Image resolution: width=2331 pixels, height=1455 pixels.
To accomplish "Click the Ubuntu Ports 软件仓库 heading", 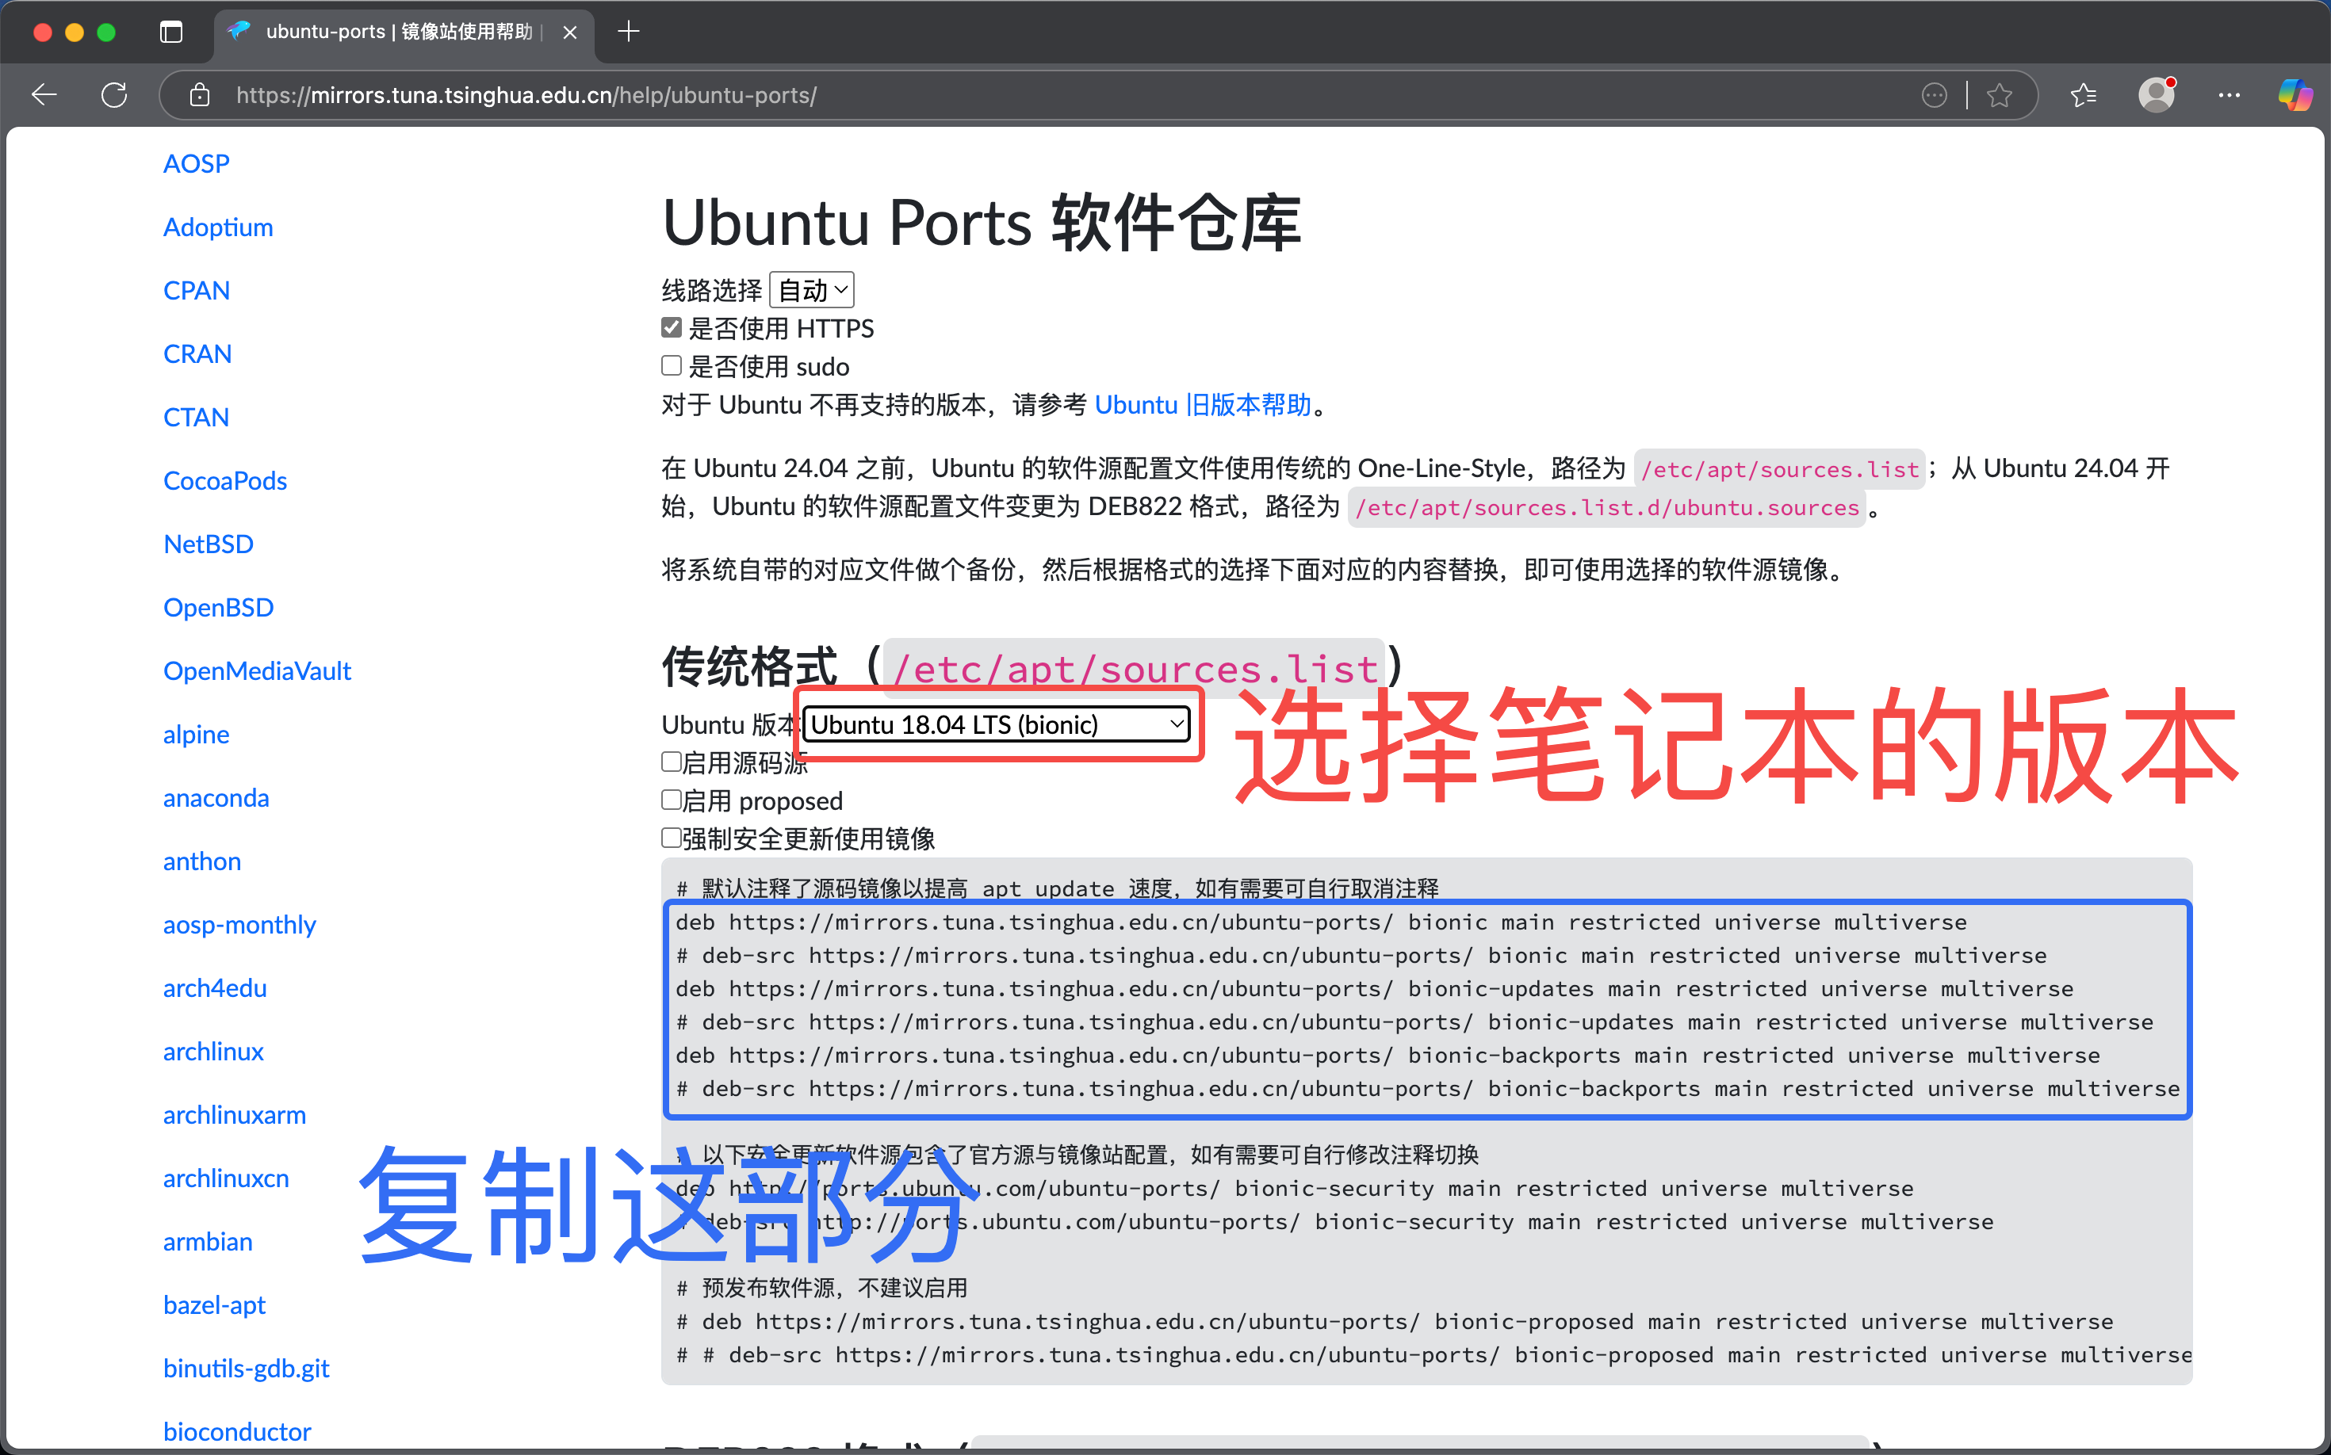I will [x=981, y=223].
